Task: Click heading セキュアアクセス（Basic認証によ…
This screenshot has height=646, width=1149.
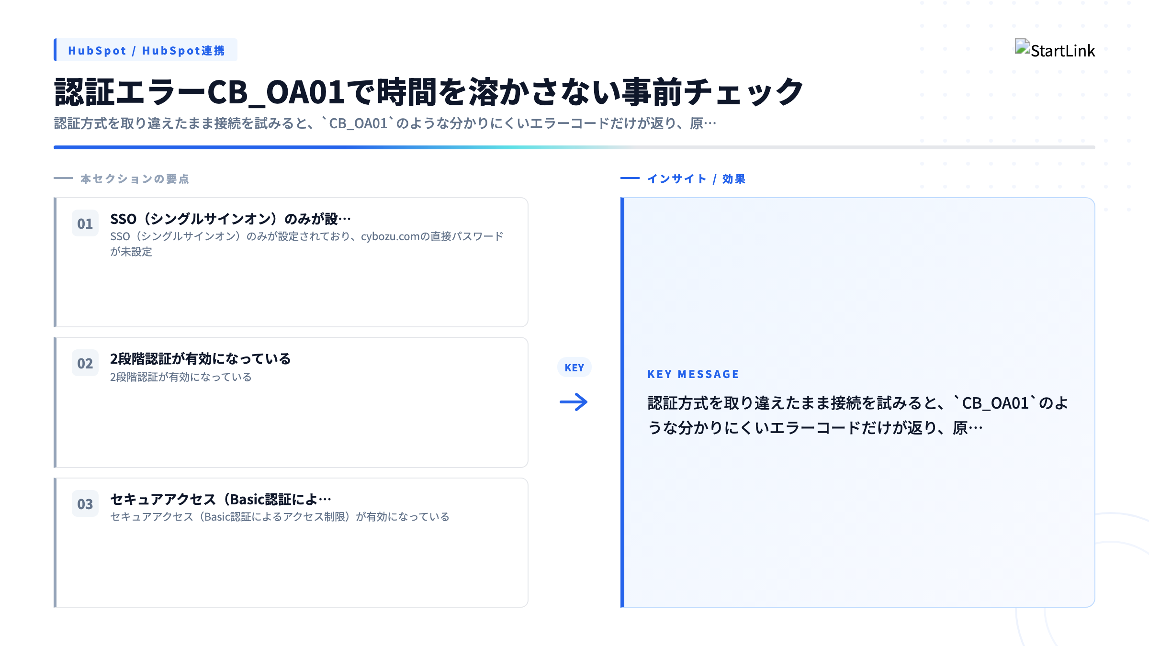Action: 221,499
